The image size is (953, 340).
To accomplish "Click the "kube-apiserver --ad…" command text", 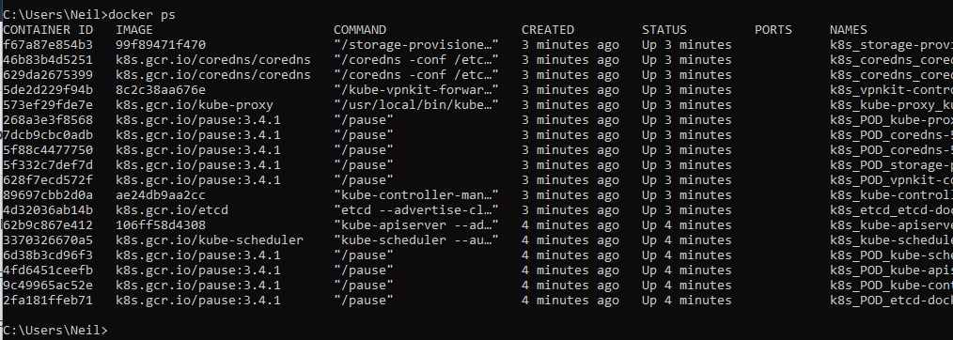I will pyautogui.click(x=416, y=225).
